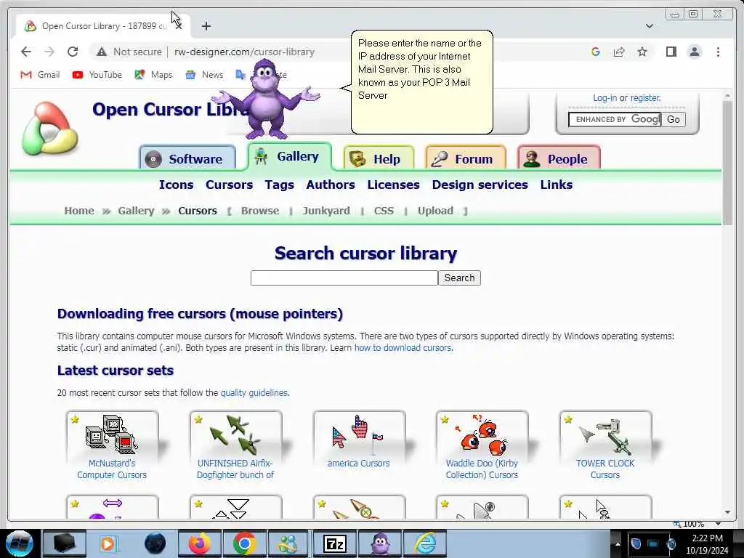Click the Go search button
The image size is (744, 558).
(x=674, y=119)
